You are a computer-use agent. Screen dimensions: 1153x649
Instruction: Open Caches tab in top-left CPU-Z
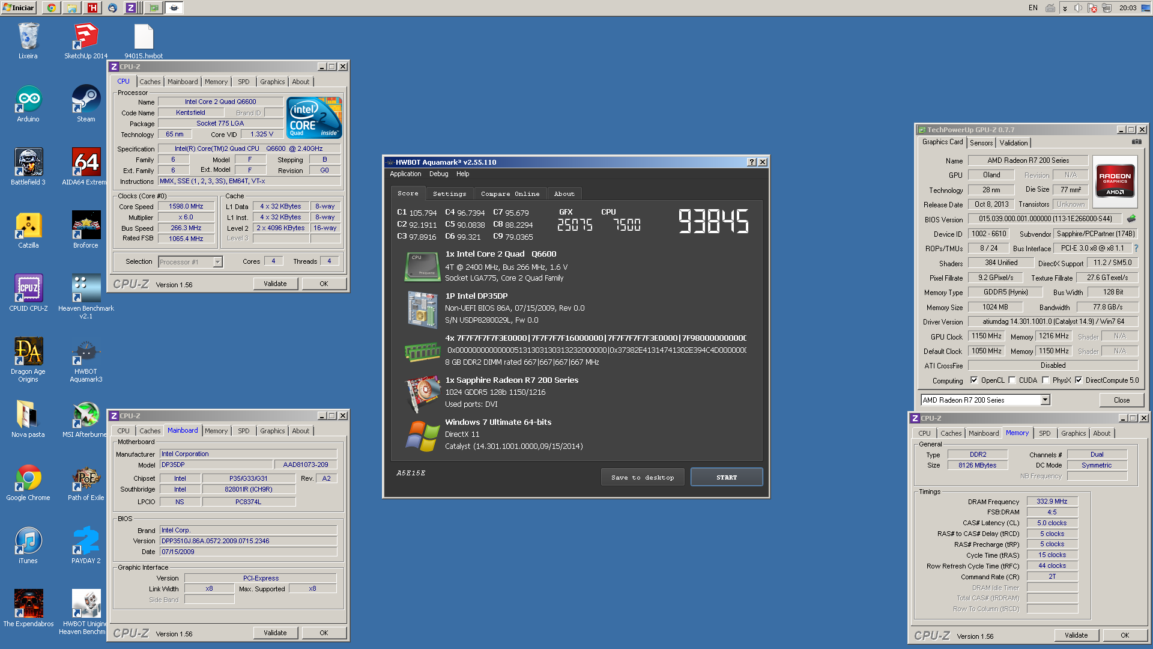150,82
